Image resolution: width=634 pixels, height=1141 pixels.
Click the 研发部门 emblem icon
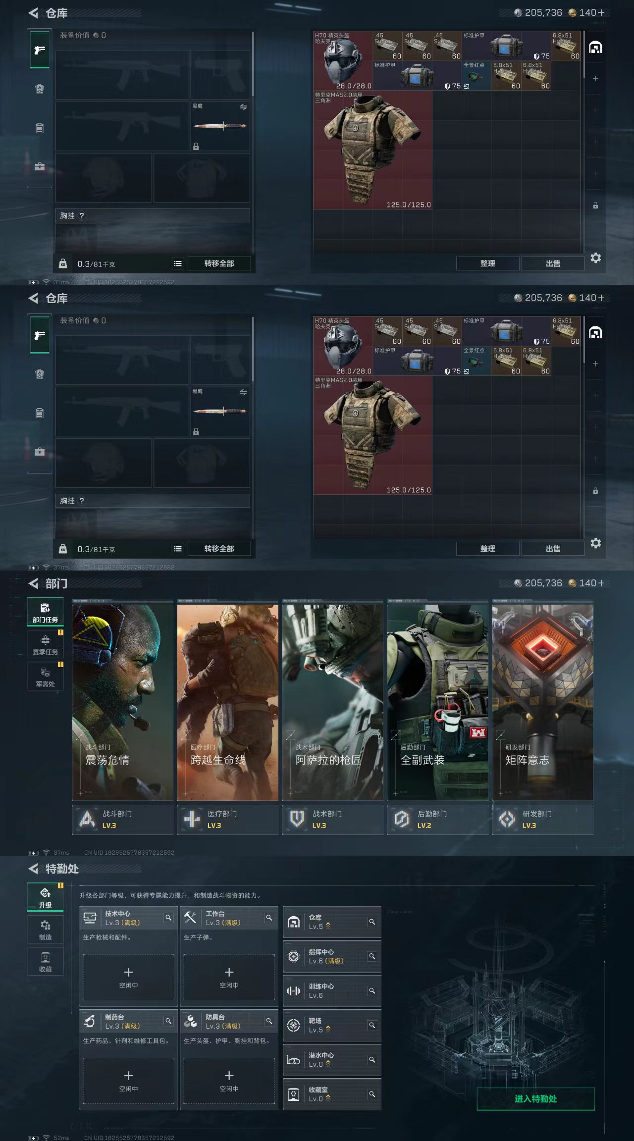click(x=507, y=820)
